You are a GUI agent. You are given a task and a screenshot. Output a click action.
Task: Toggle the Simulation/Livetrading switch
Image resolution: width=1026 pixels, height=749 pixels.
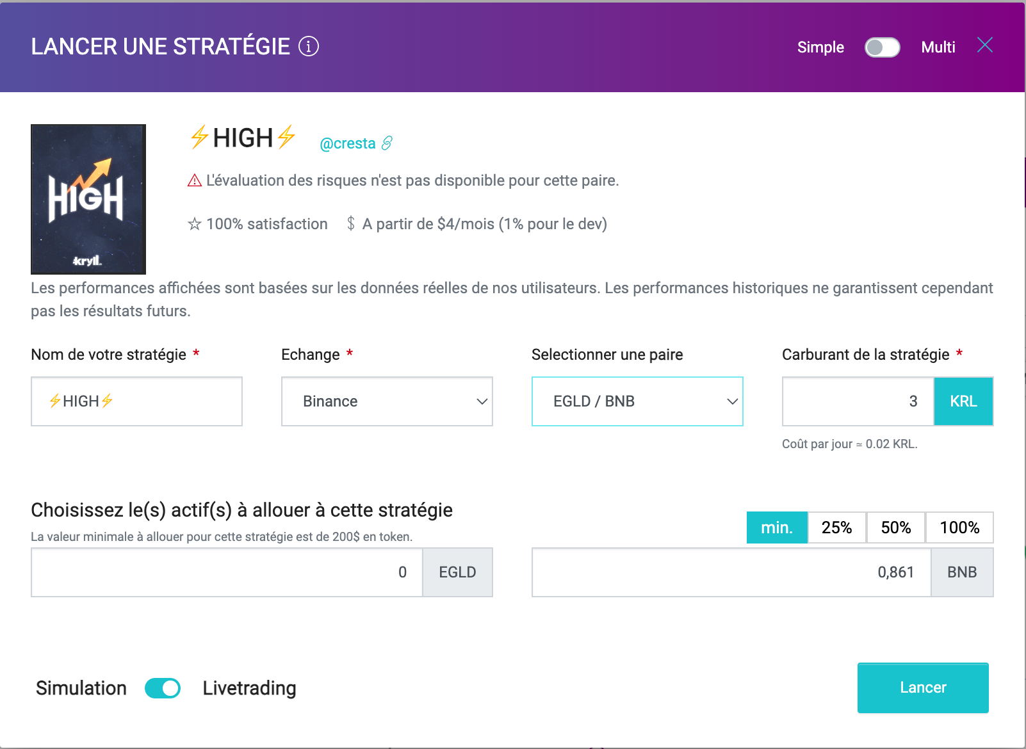[163, 688]
